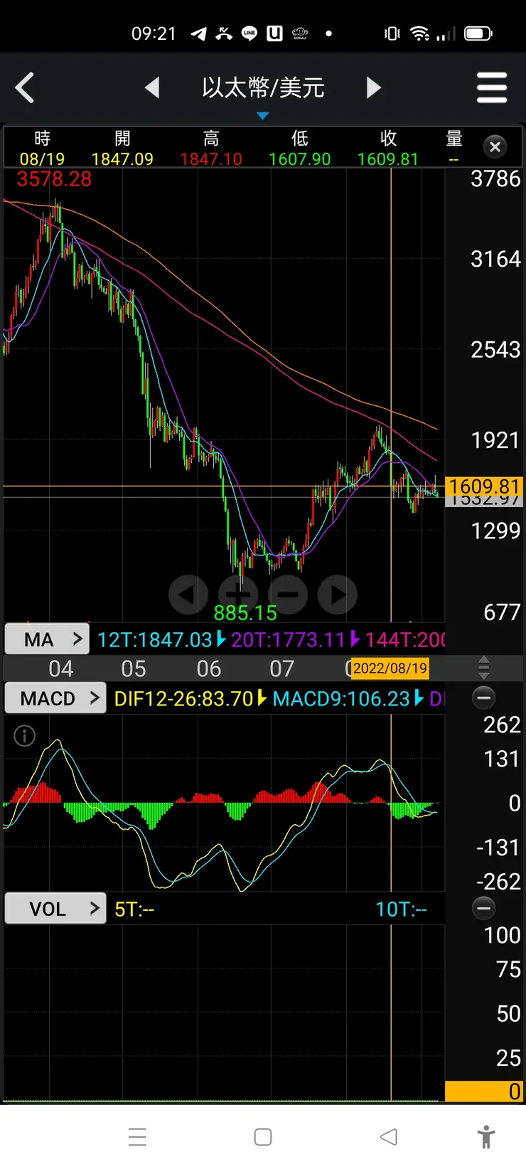Tap LINE notification icon in status bar
The width and height of the screenshot is (526, 1169).
249,33
